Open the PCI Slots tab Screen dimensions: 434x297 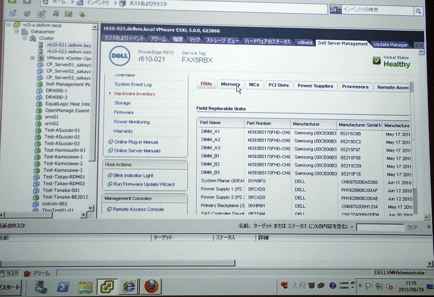(x=278, y=85)
